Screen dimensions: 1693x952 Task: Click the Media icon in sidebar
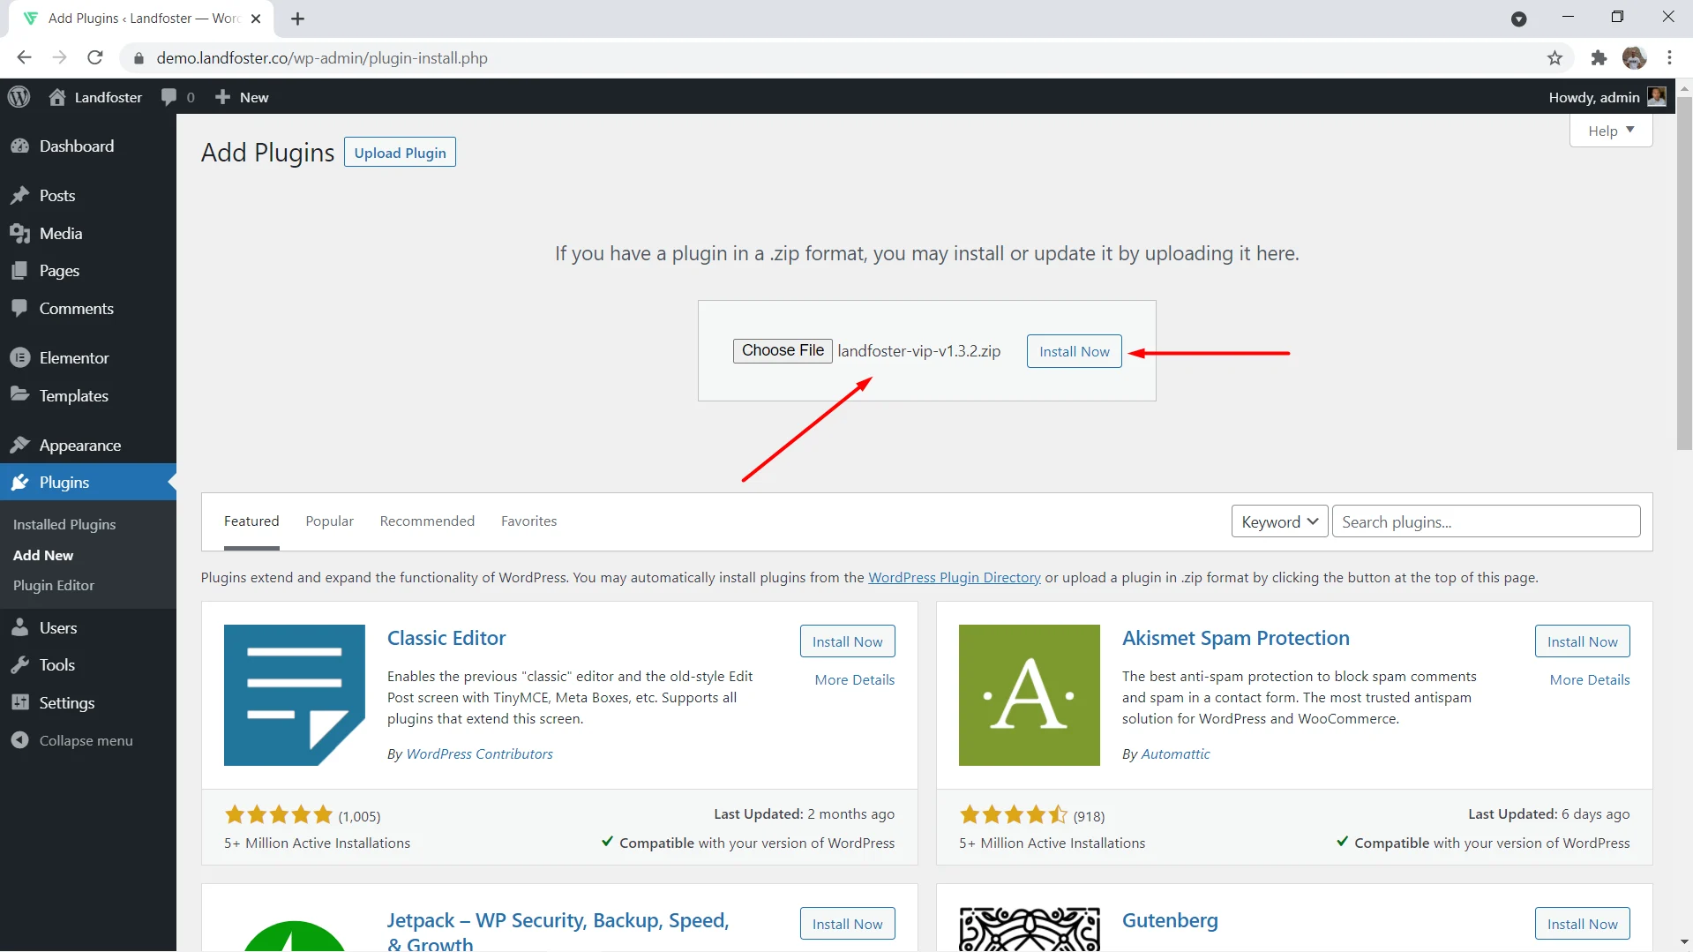click(19, 234)
